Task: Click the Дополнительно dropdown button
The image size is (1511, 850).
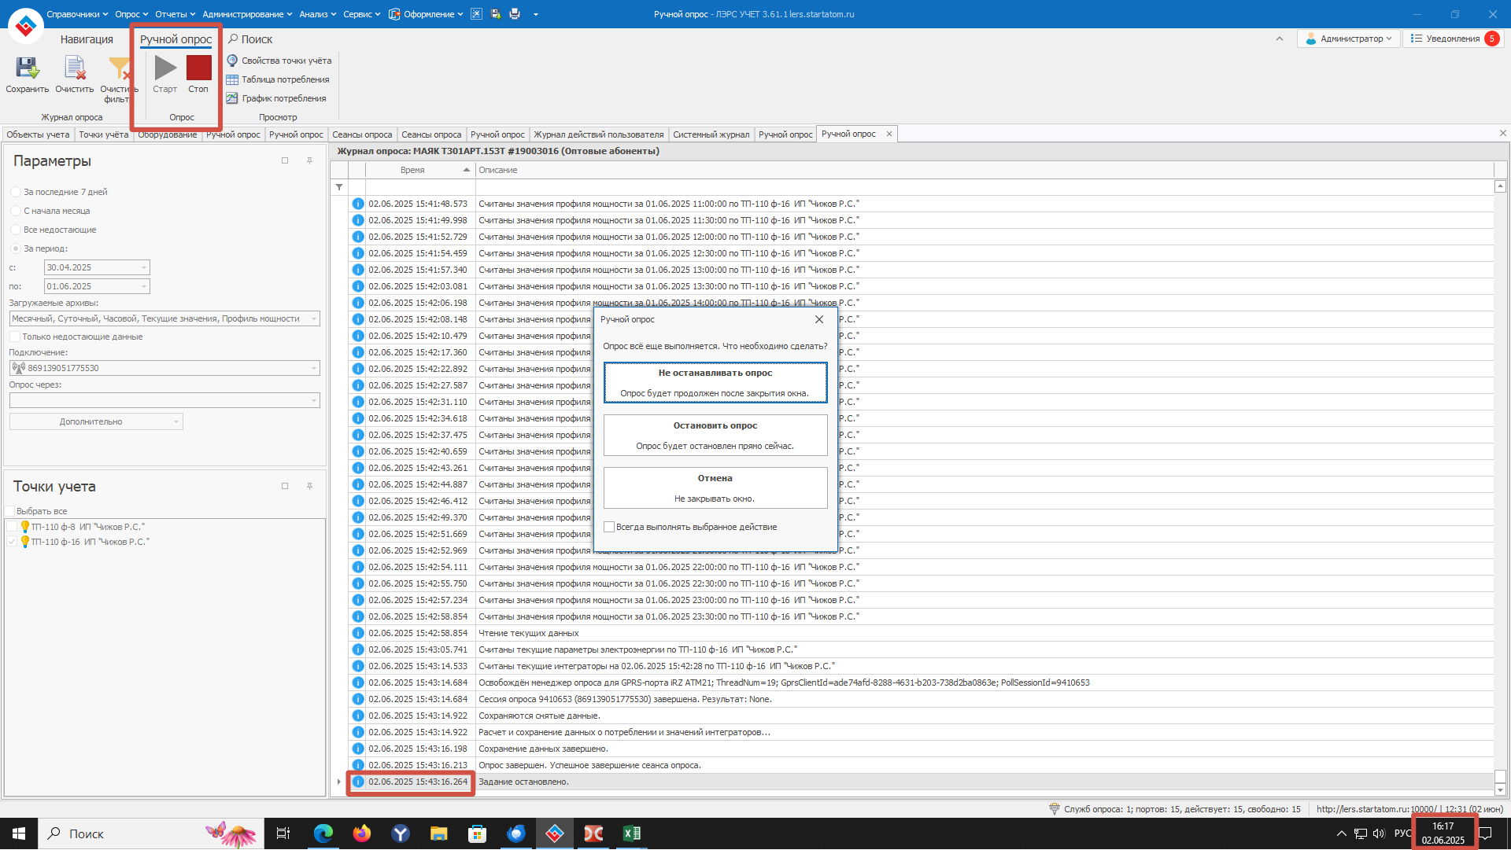Action: 96,421
